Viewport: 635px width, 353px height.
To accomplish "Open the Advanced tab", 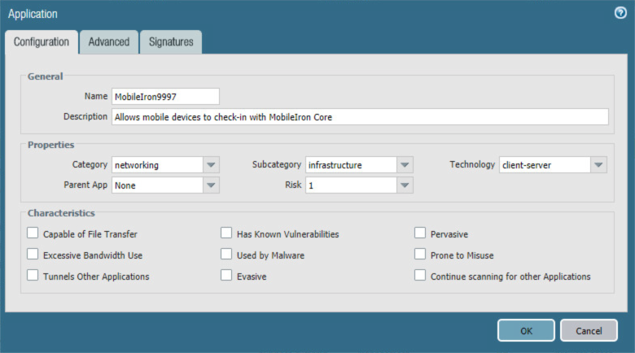I will 109,42.
